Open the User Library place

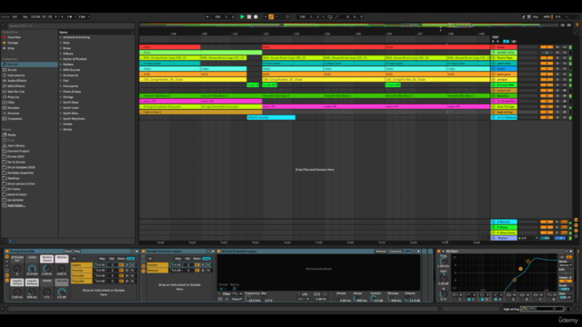16,145
